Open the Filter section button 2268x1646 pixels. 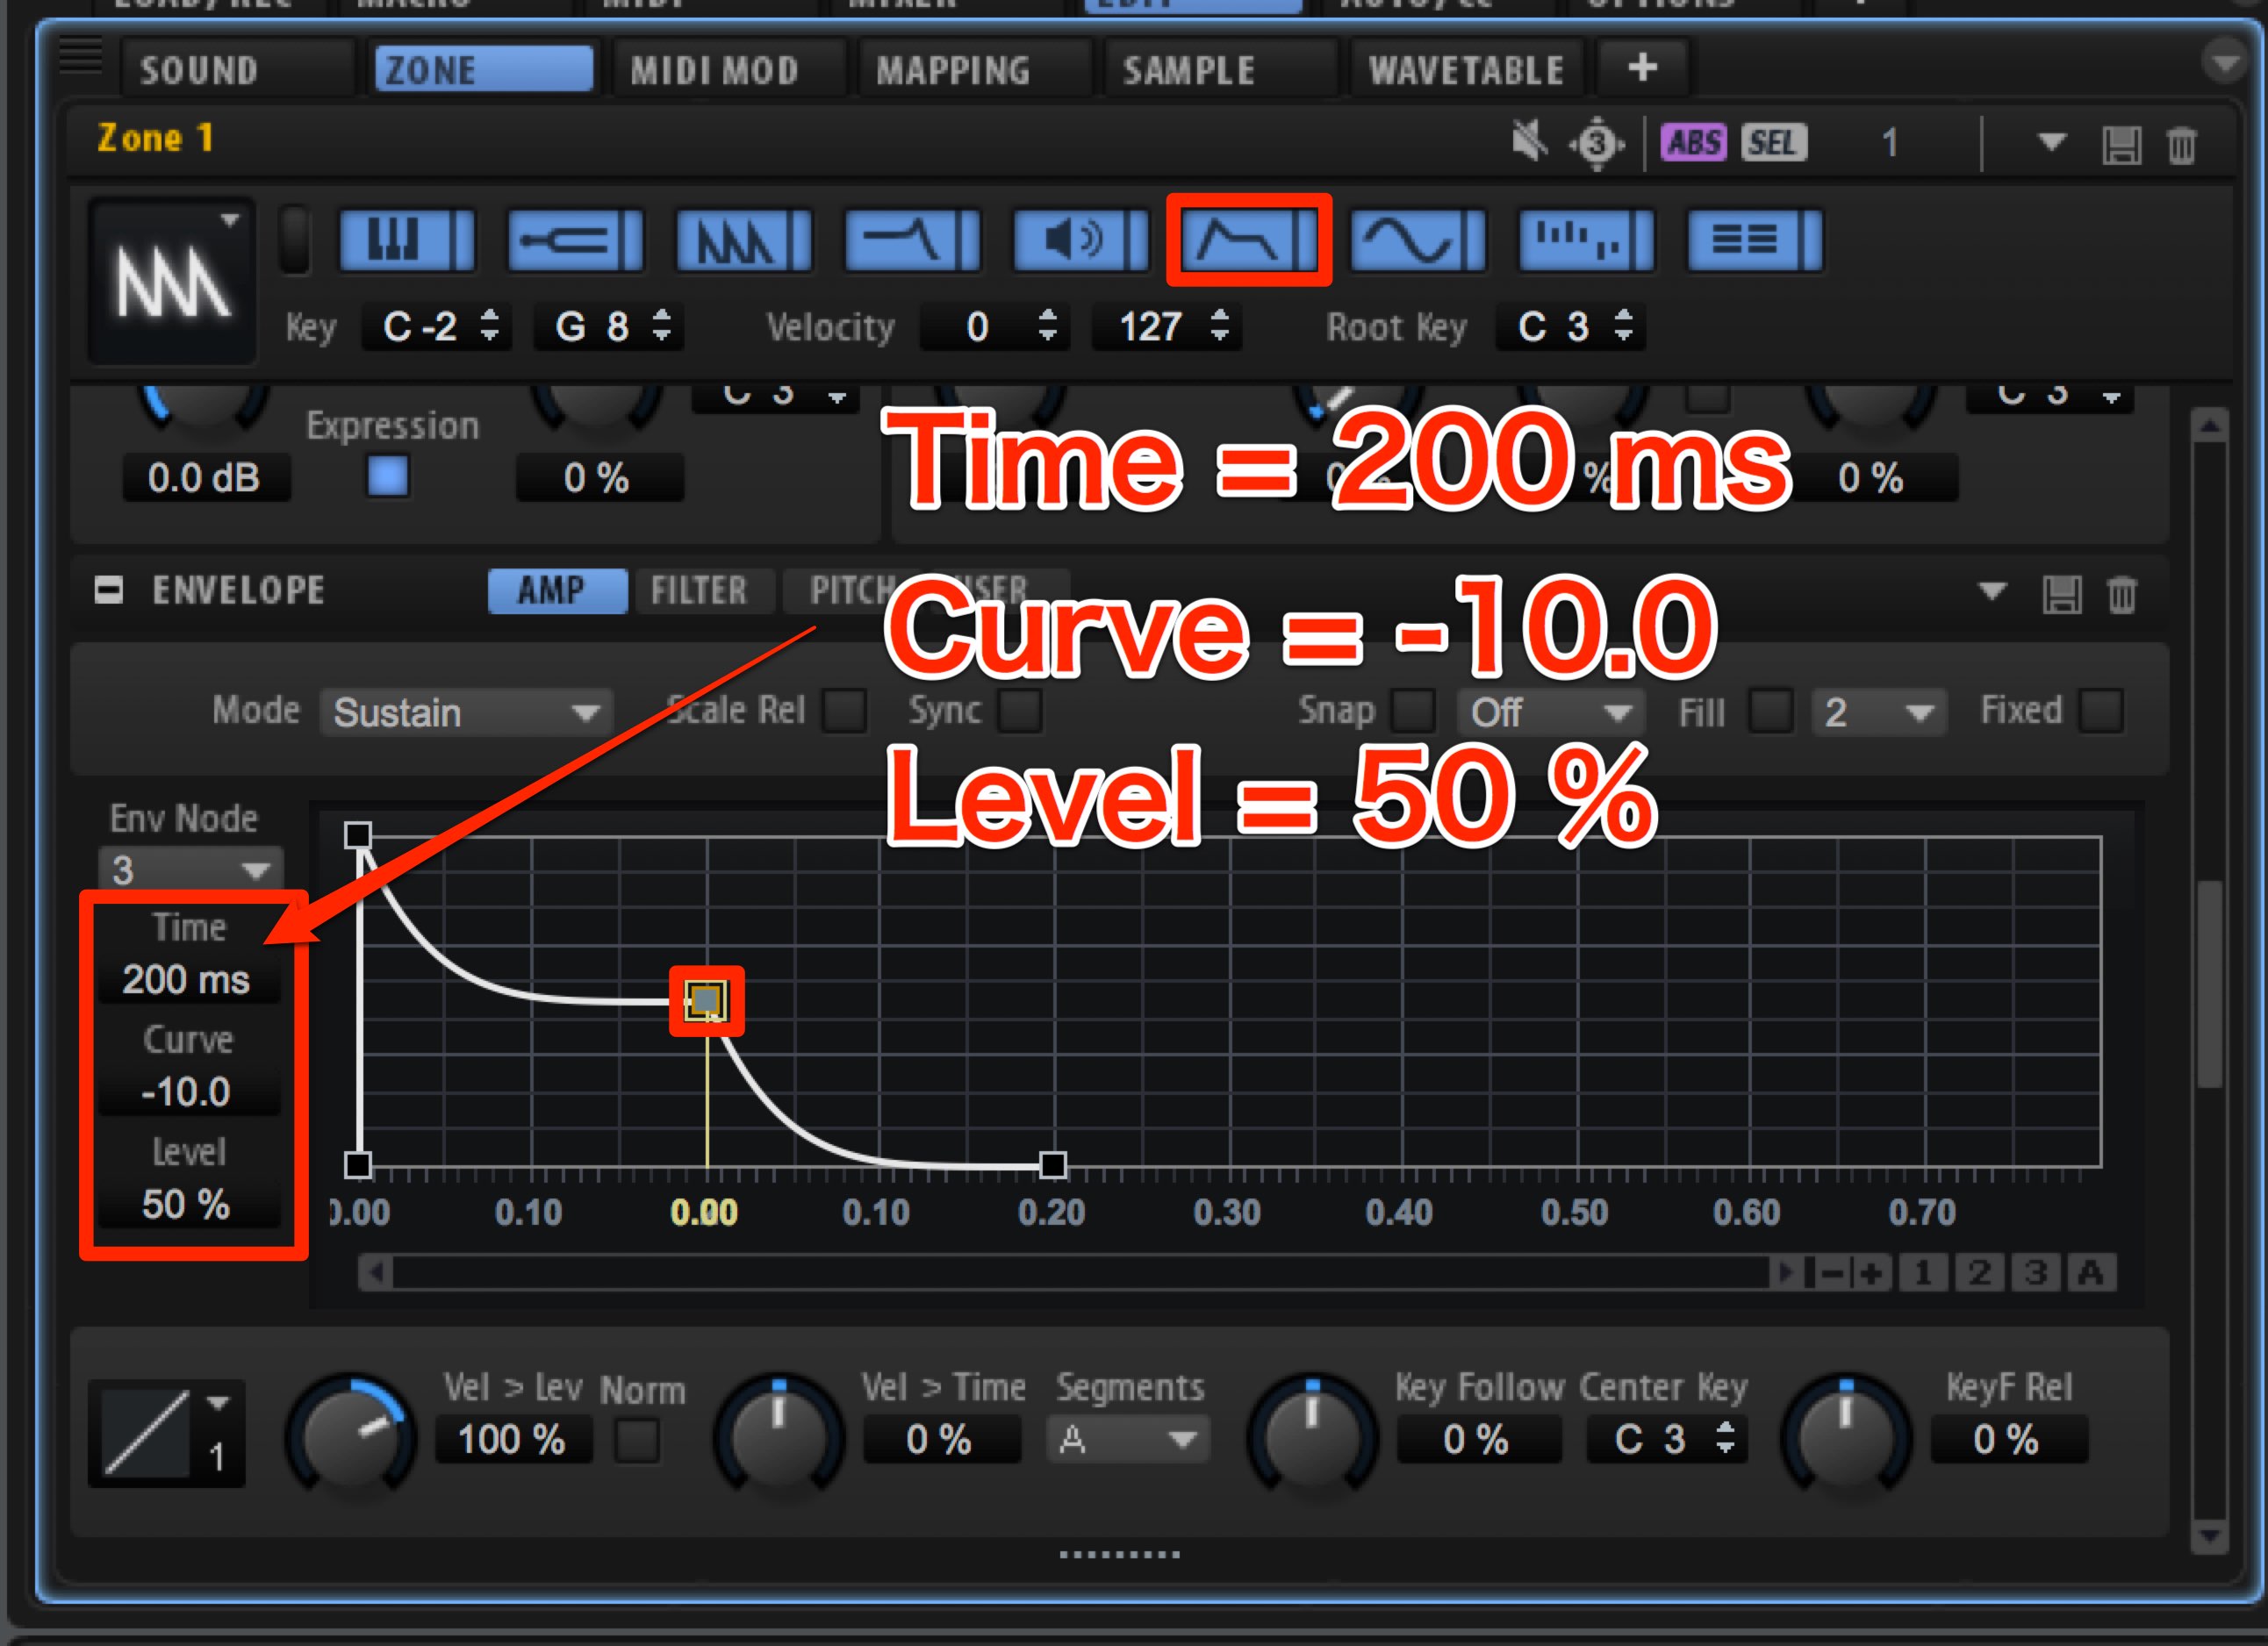[x=911, y=240]
